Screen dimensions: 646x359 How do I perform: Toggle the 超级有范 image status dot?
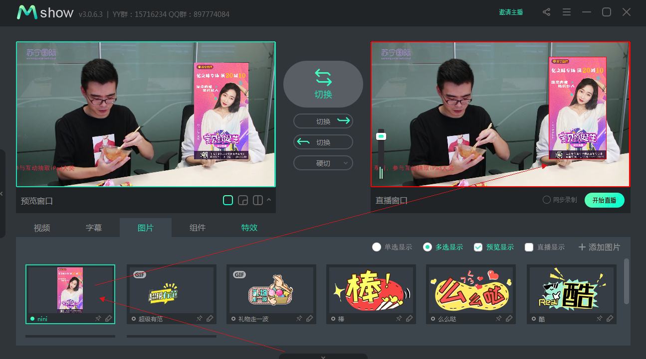(134, 319)
